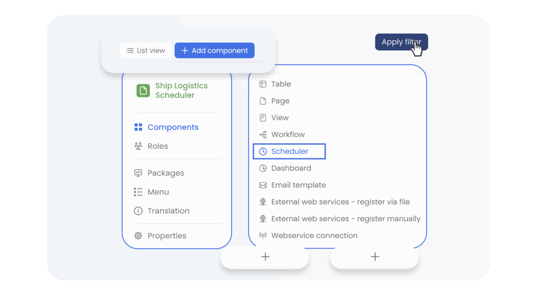Select the Scheduler component entry
The width and height of the screenshot is (535, 301).
(289, 151)
